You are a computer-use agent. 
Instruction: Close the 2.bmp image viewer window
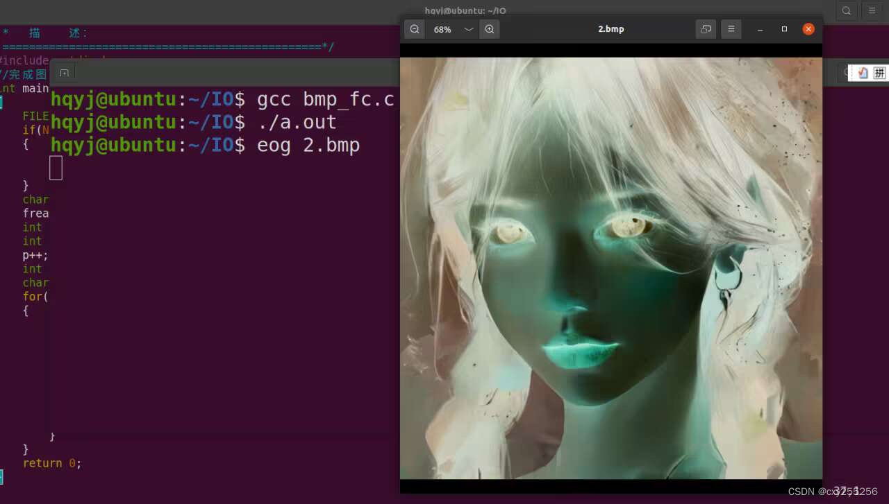click(808, 29)
